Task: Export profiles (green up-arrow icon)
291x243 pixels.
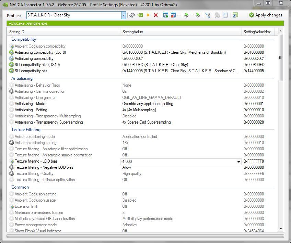Action: click(186, 15)
